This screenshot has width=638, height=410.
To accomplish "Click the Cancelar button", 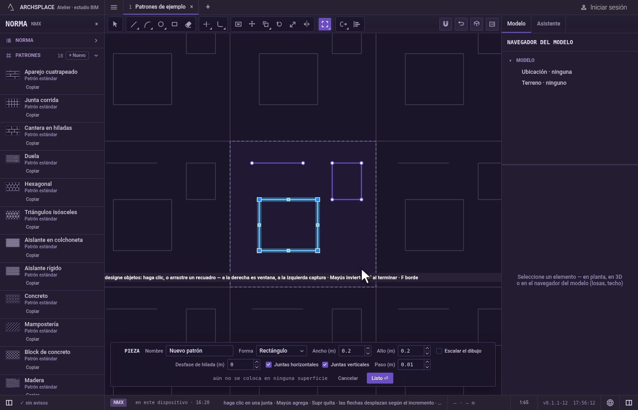I will coord(348,378).
